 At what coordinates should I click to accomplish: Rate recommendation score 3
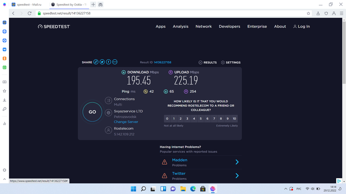(x=187, y=119)
